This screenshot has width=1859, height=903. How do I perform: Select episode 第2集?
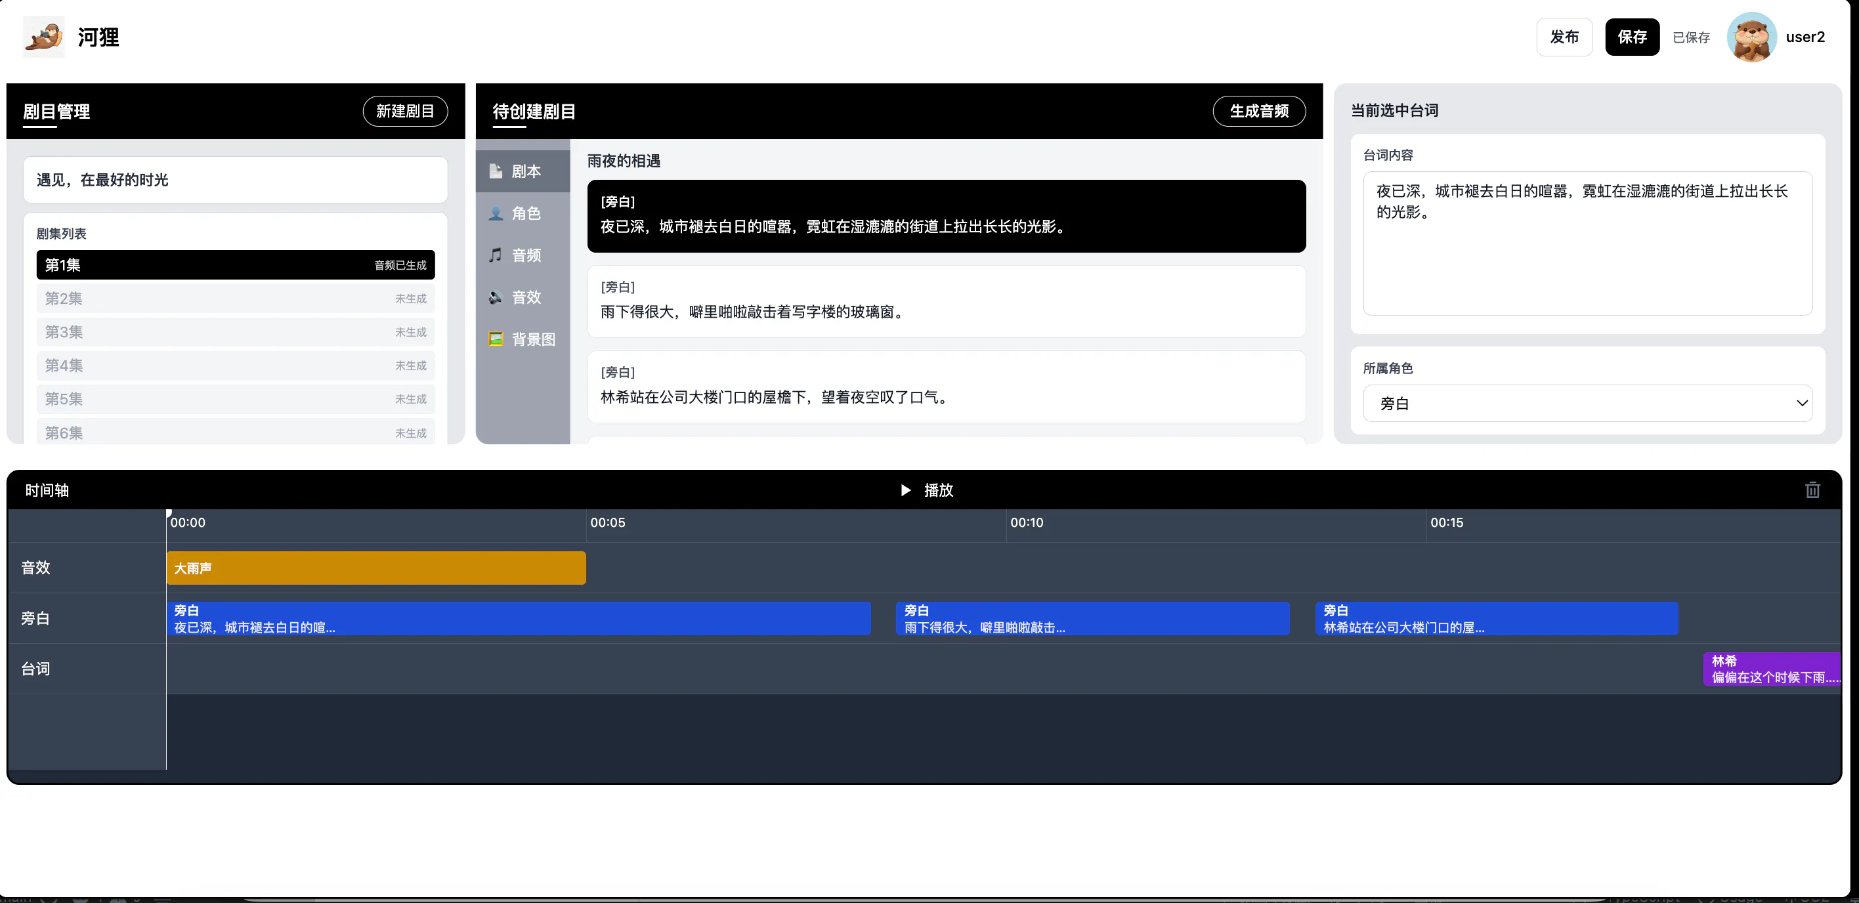pos(235,299)
